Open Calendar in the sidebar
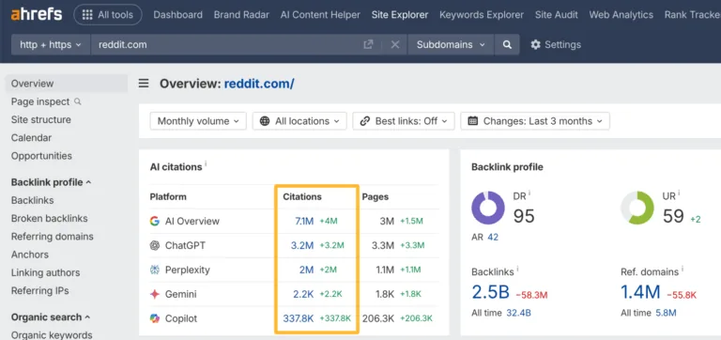The image size is (721, 340). tap(31, 137)
